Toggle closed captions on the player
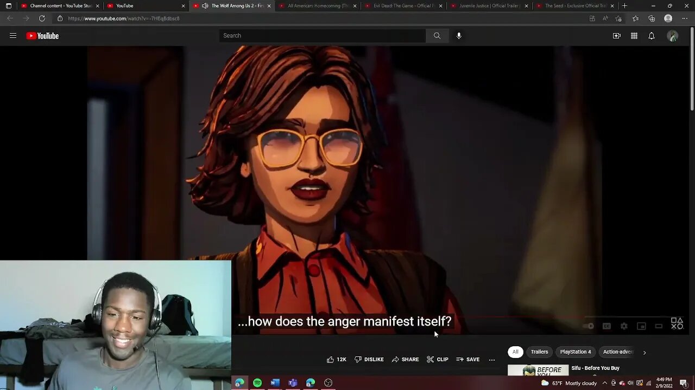 606,326
